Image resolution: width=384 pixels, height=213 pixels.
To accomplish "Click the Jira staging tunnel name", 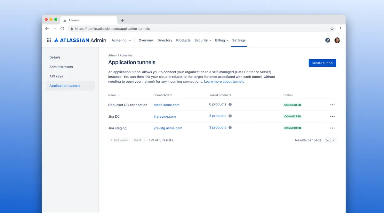I will coord(117,128).
